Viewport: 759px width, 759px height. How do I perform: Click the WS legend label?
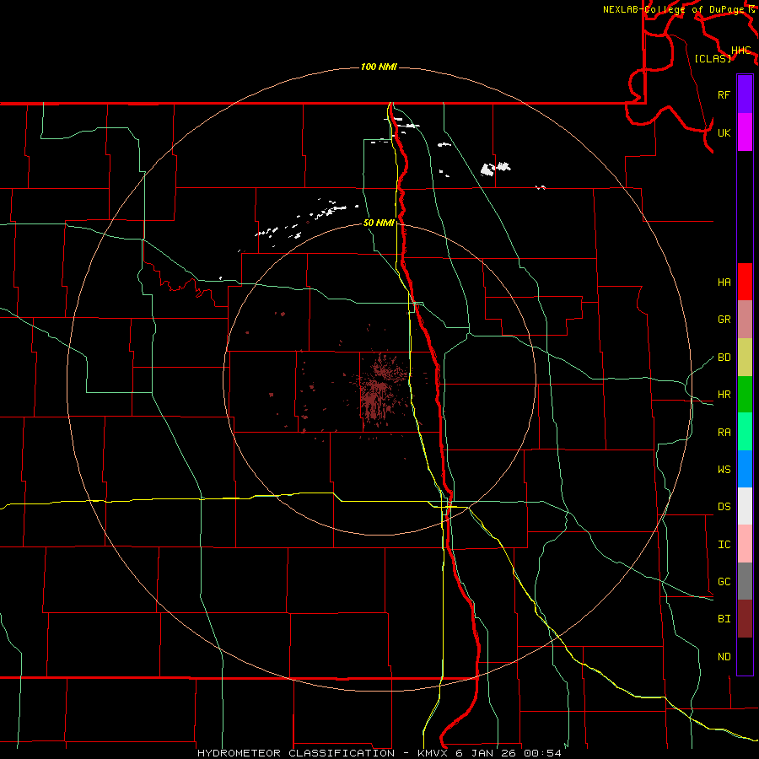click(724, 470)
